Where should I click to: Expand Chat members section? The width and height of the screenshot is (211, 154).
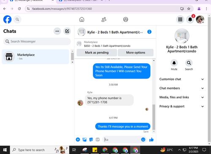pyautogui.click(x=181, y=88)
